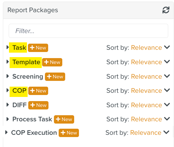This screenshot has height=147, width=174.
Task: Select the Process Task category label
Action: click(x=32, y=119)
